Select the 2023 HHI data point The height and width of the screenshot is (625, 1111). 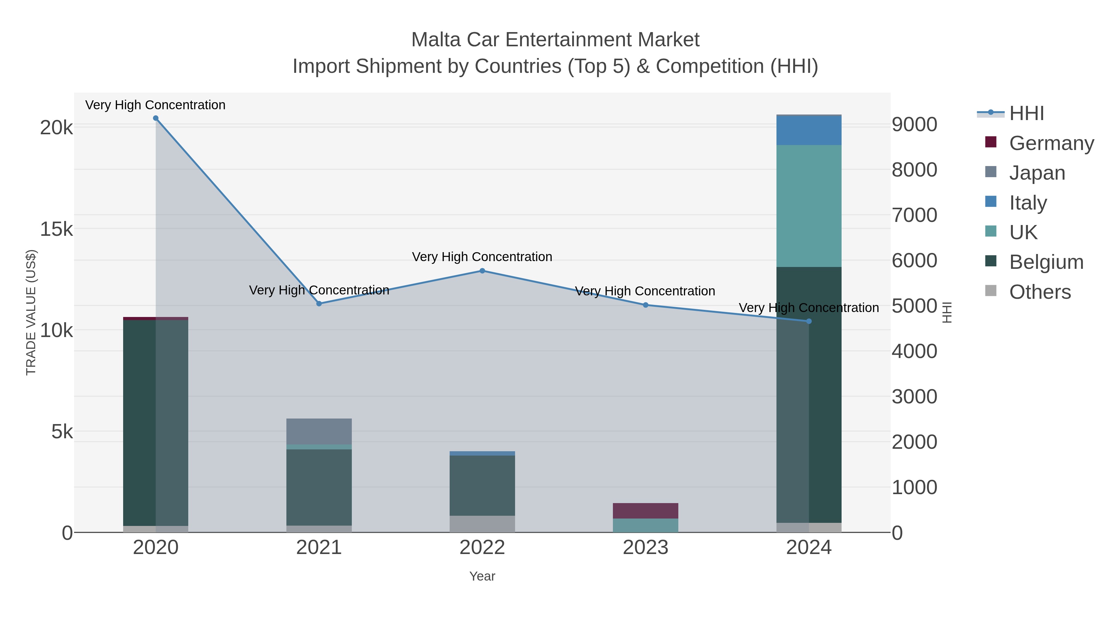point(646,305)
